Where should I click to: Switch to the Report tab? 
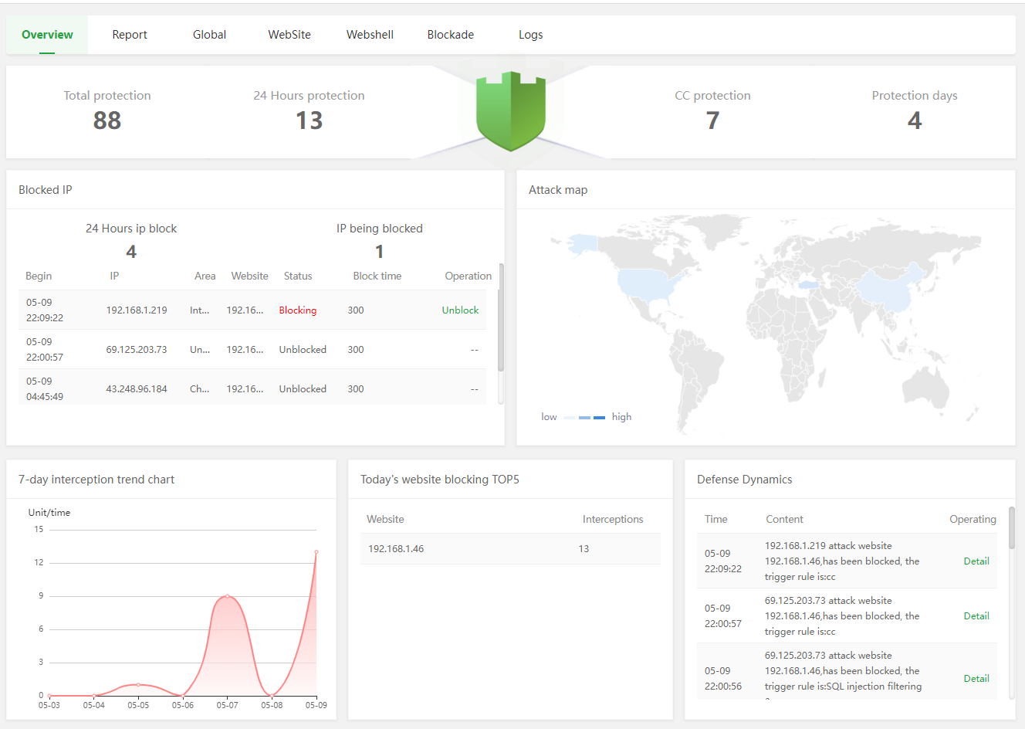point(130,35)
